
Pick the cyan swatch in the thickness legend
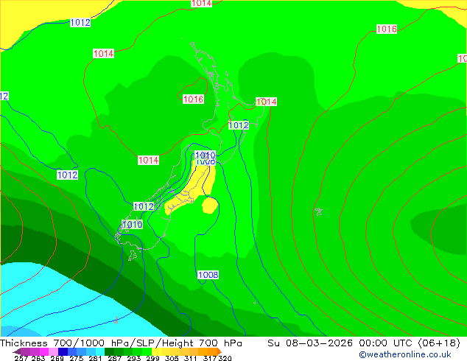100,351
